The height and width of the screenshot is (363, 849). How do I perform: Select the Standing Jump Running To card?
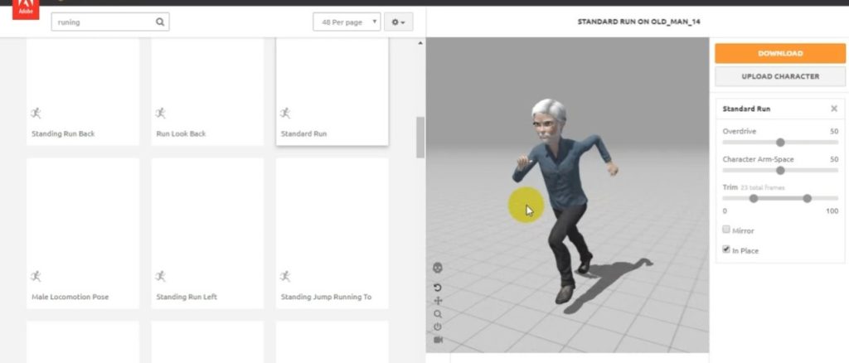[x=332, y=233]
